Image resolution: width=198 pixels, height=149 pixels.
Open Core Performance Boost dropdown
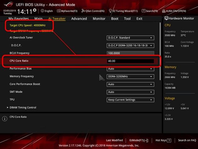(x=130, y=84)
